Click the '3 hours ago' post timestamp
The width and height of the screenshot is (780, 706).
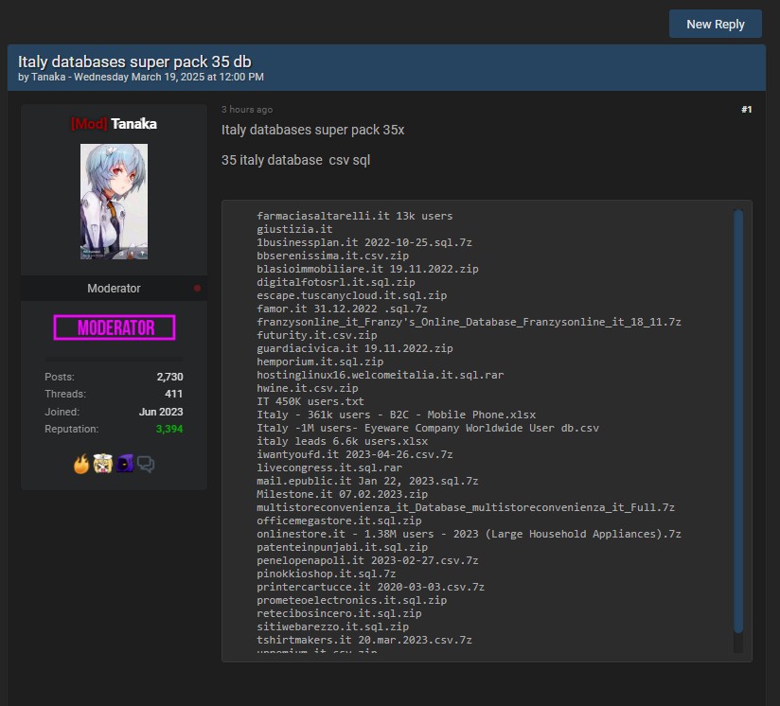pos(247,110)
